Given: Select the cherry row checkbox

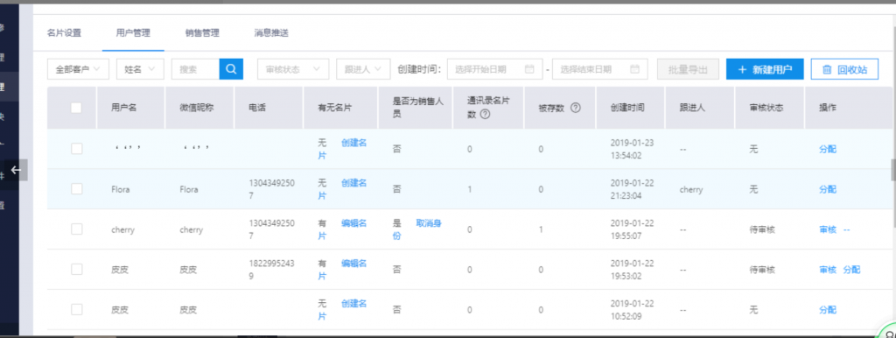Looking at the screenshot, I should pyautogui.click(x=77, y=229).
